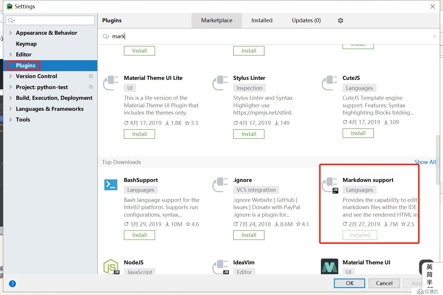The width and height of the screenshot is (443, 295).
Task: Open Material Theme UI Lite title
Action: pyautogui.click(x=153, y=78)
